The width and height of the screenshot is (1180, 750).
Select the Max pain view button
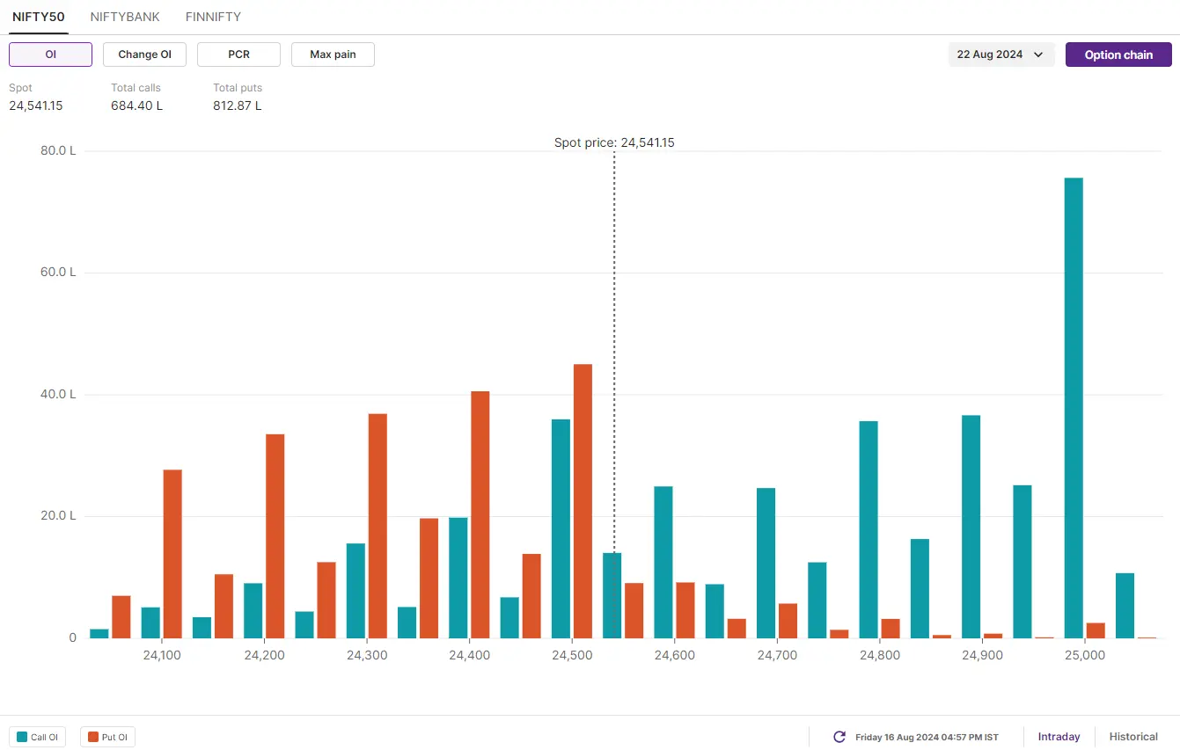(x=333, y=55)
